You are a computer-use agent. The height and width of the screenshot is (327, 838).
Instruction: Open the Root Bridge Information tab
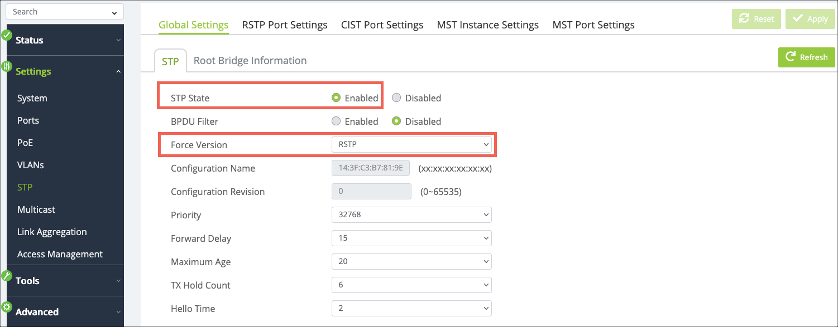point(250,61)
